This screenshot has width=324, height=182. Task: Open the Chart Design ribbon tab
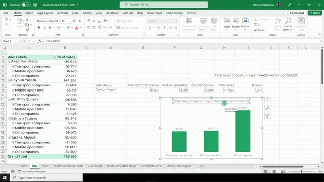pos(174,13)
